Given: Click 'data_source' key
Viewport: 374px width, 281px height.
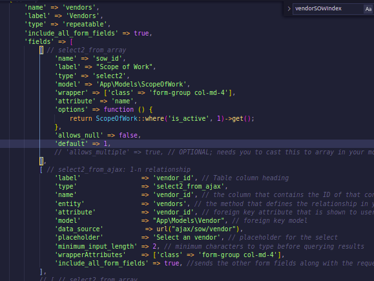Looking at the screenshot, I should coord(79,229).
